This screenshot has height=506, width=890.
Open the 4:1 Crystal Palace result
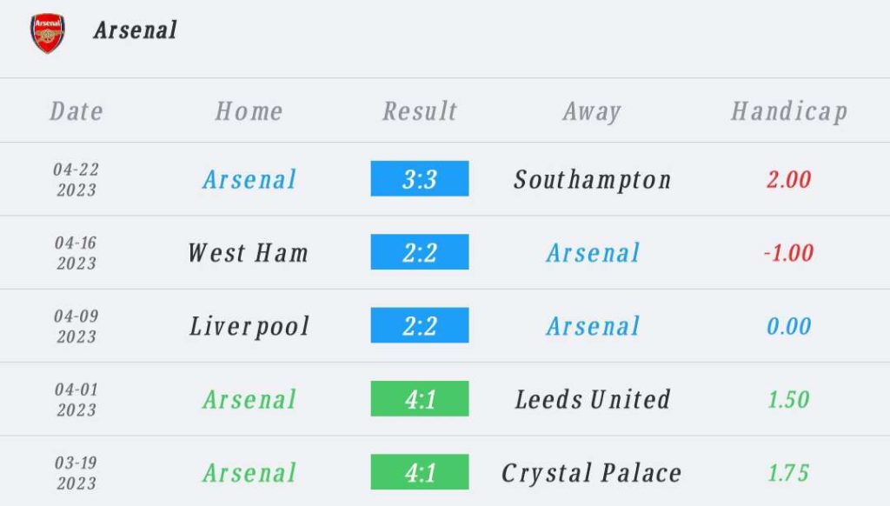420,472
